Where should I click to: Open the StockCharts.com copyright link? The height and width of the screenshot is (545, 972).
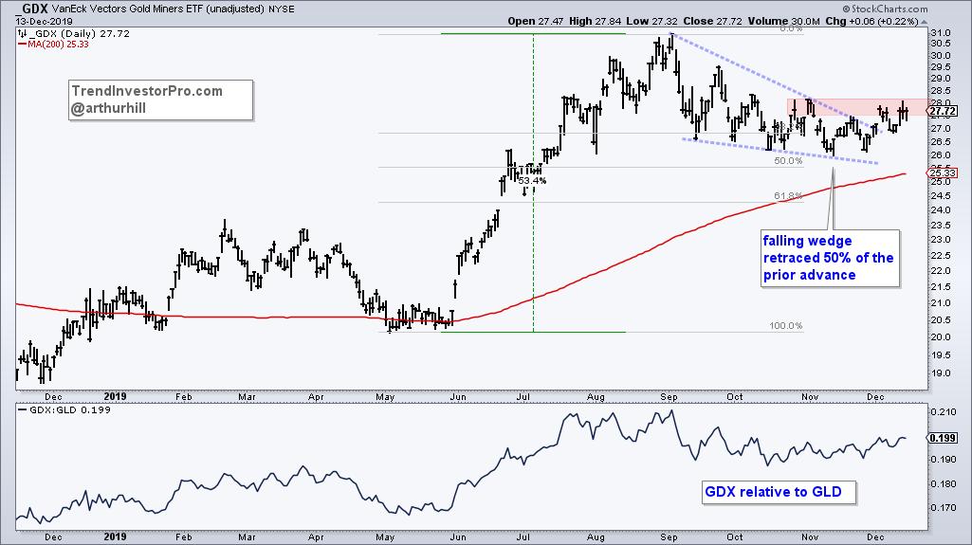tap(885, 9)
